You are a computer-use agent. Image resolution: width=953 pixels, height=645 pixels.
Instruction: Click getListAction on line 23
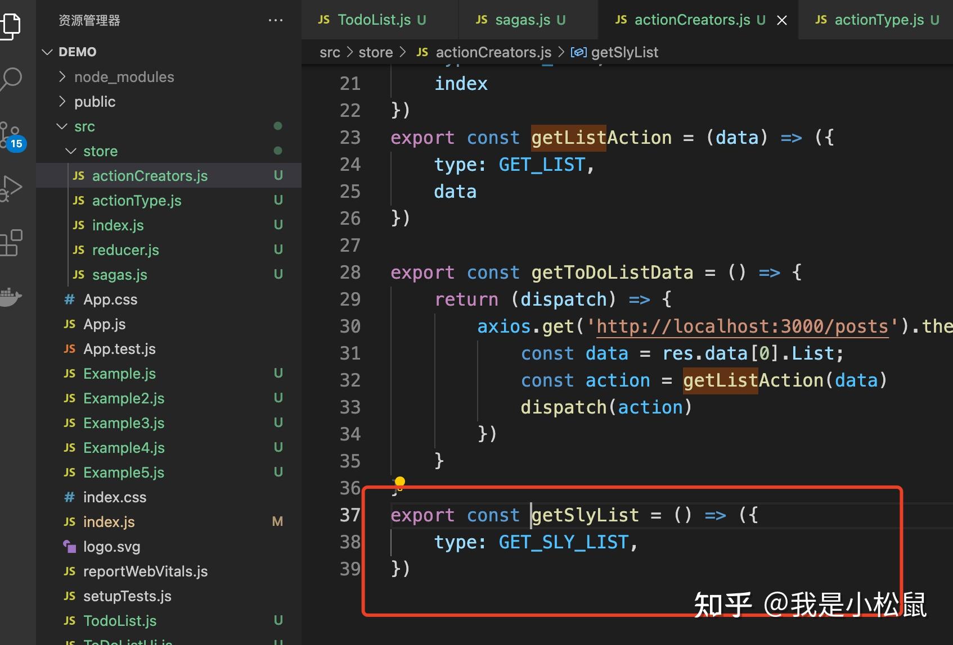(601, 138)
